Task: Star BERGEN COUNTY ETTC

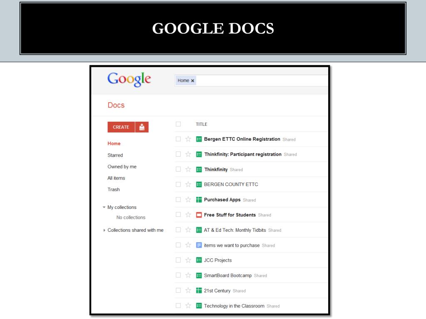Action: coord(188,184)
